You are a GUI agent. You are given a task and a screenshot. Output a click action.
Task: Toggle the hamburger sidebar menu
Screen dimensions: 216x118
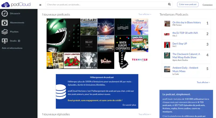coord(40,5)
